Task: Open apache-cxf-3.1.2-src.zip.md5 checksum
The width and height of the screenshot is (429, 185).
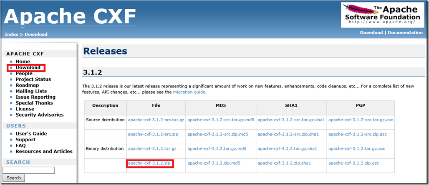Action: [218, 135]
